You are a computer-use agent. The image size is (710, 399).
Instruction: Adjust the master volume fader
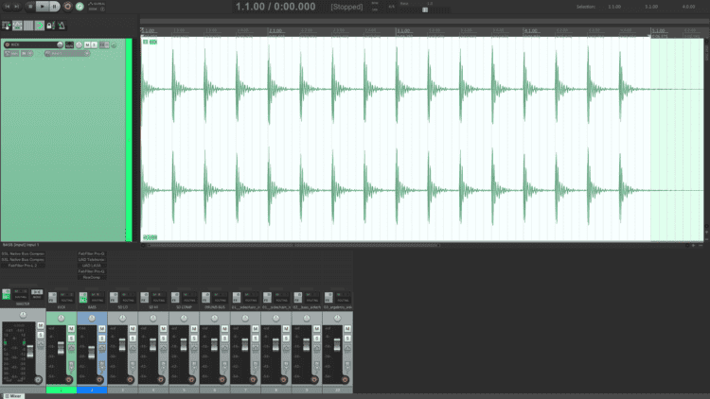point(30,352)
